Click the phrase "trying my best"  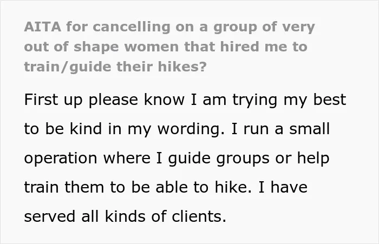[289, 100]
